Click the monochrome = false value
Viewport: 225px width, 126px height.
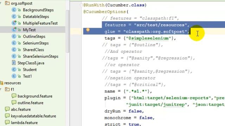point(146,118)
